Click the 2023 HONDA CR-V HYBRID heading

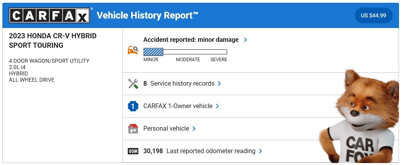tap(53, 41)
